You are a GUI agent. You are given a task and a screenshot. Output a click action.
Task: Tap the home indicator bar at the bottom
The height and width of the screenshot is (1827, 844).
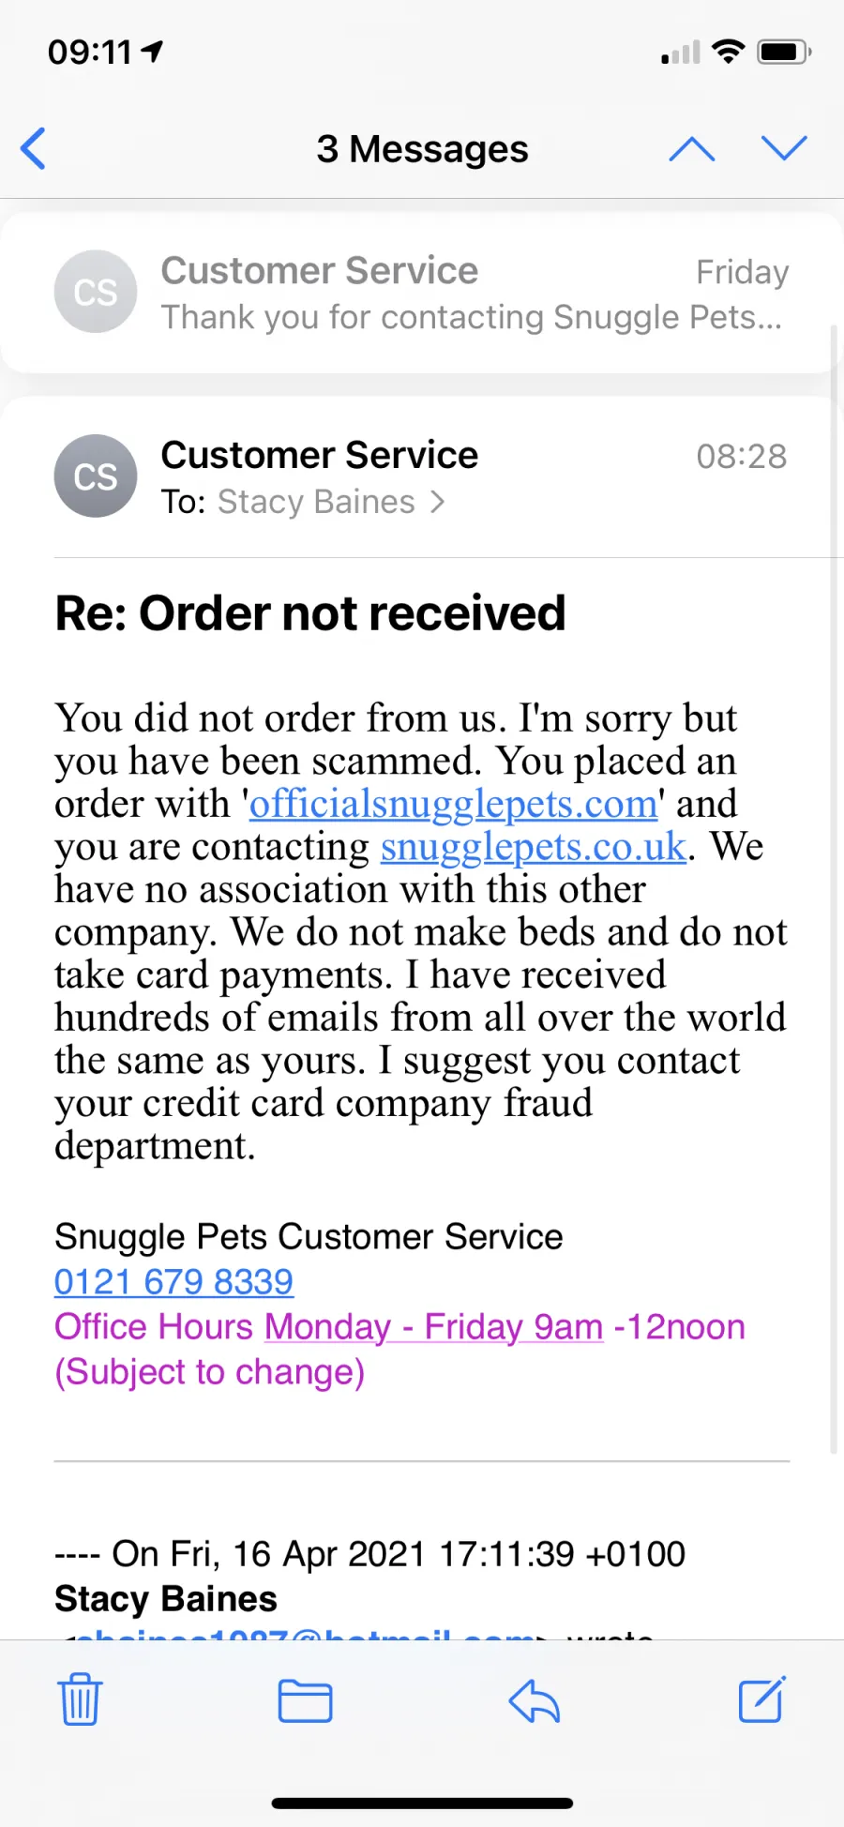(x=422, y=1803)
